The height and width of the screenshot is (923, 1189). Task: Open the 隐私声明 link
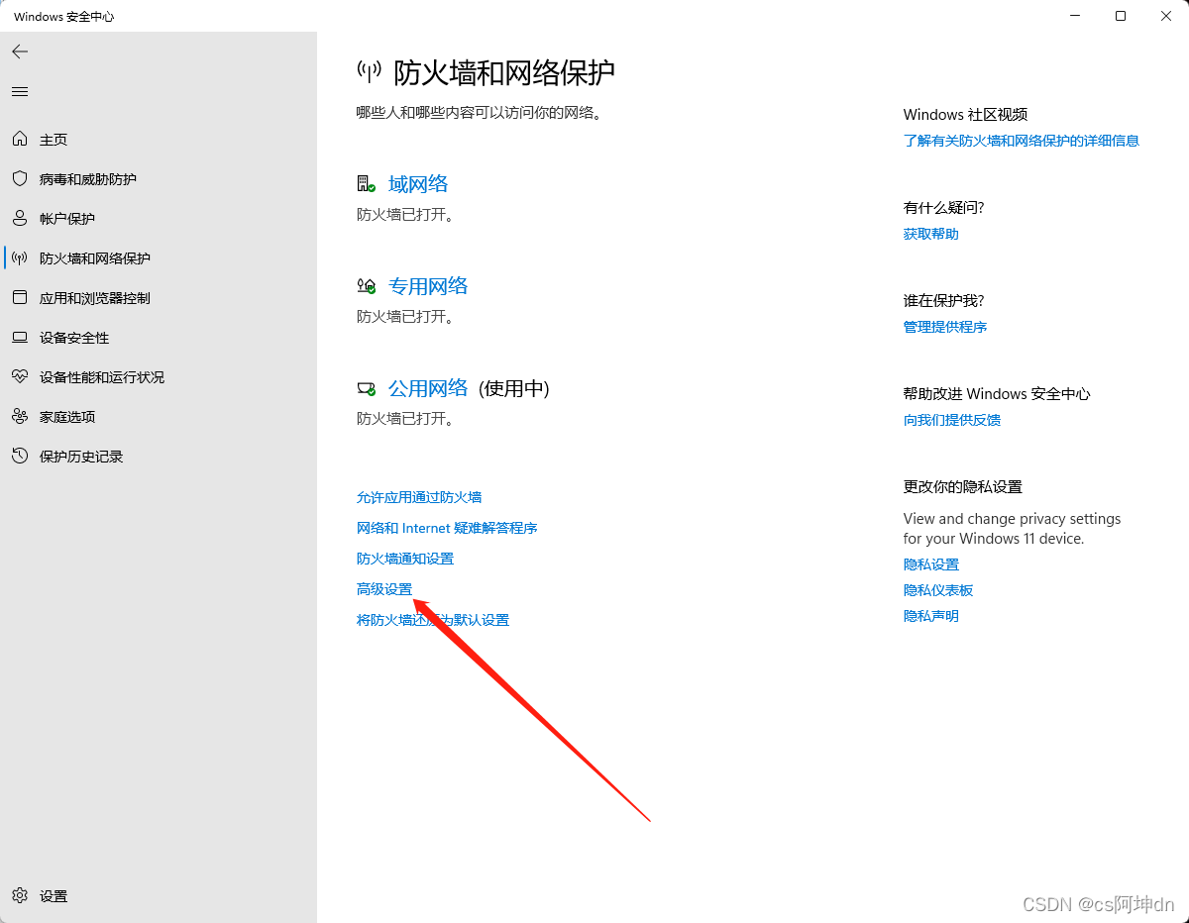pos(931,616)
